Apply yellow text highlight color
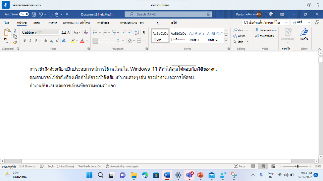This screenshot has width=323, height=181. 73,41
